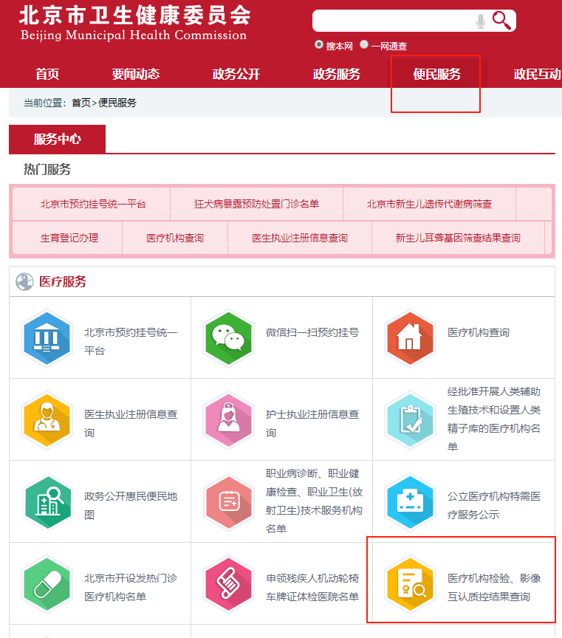Click the 热门服务 heading text
This screenshot has height=638, width=562.
point(47,169)
